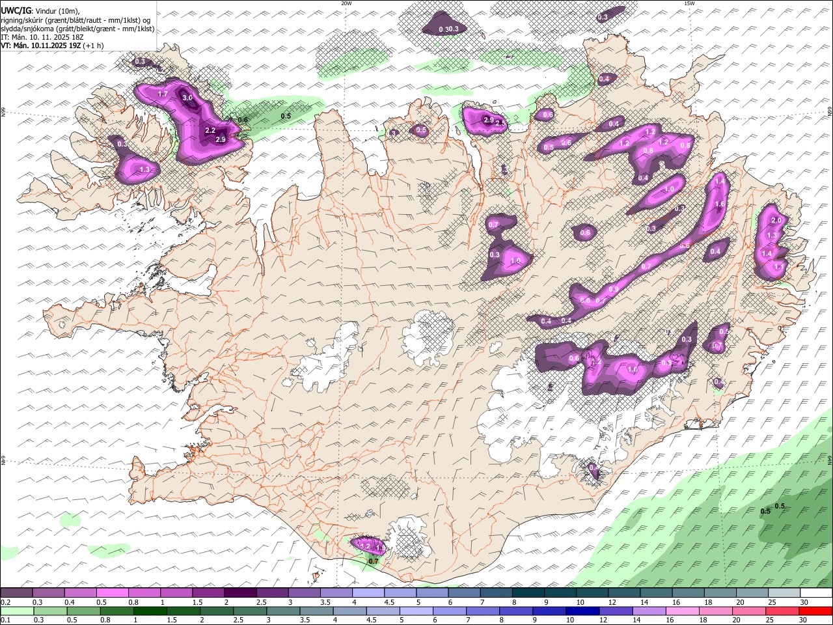Click the '(+1 h)' forecast offset text
This screenshot has height=625, width=833.
[93, 46]
